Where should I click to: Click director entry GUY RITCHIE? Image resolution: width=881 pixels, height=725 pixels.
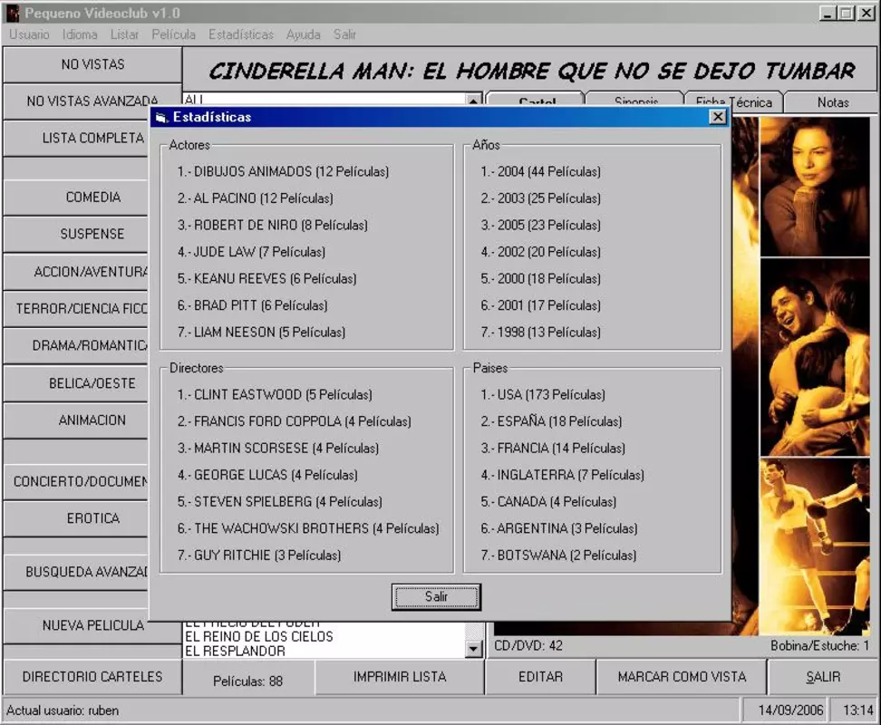click(x=259, y=556)
